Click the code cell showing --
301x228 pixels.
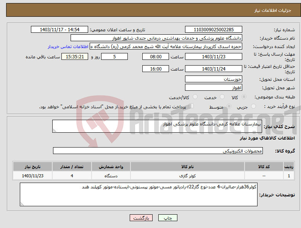(x=264, y=176)
